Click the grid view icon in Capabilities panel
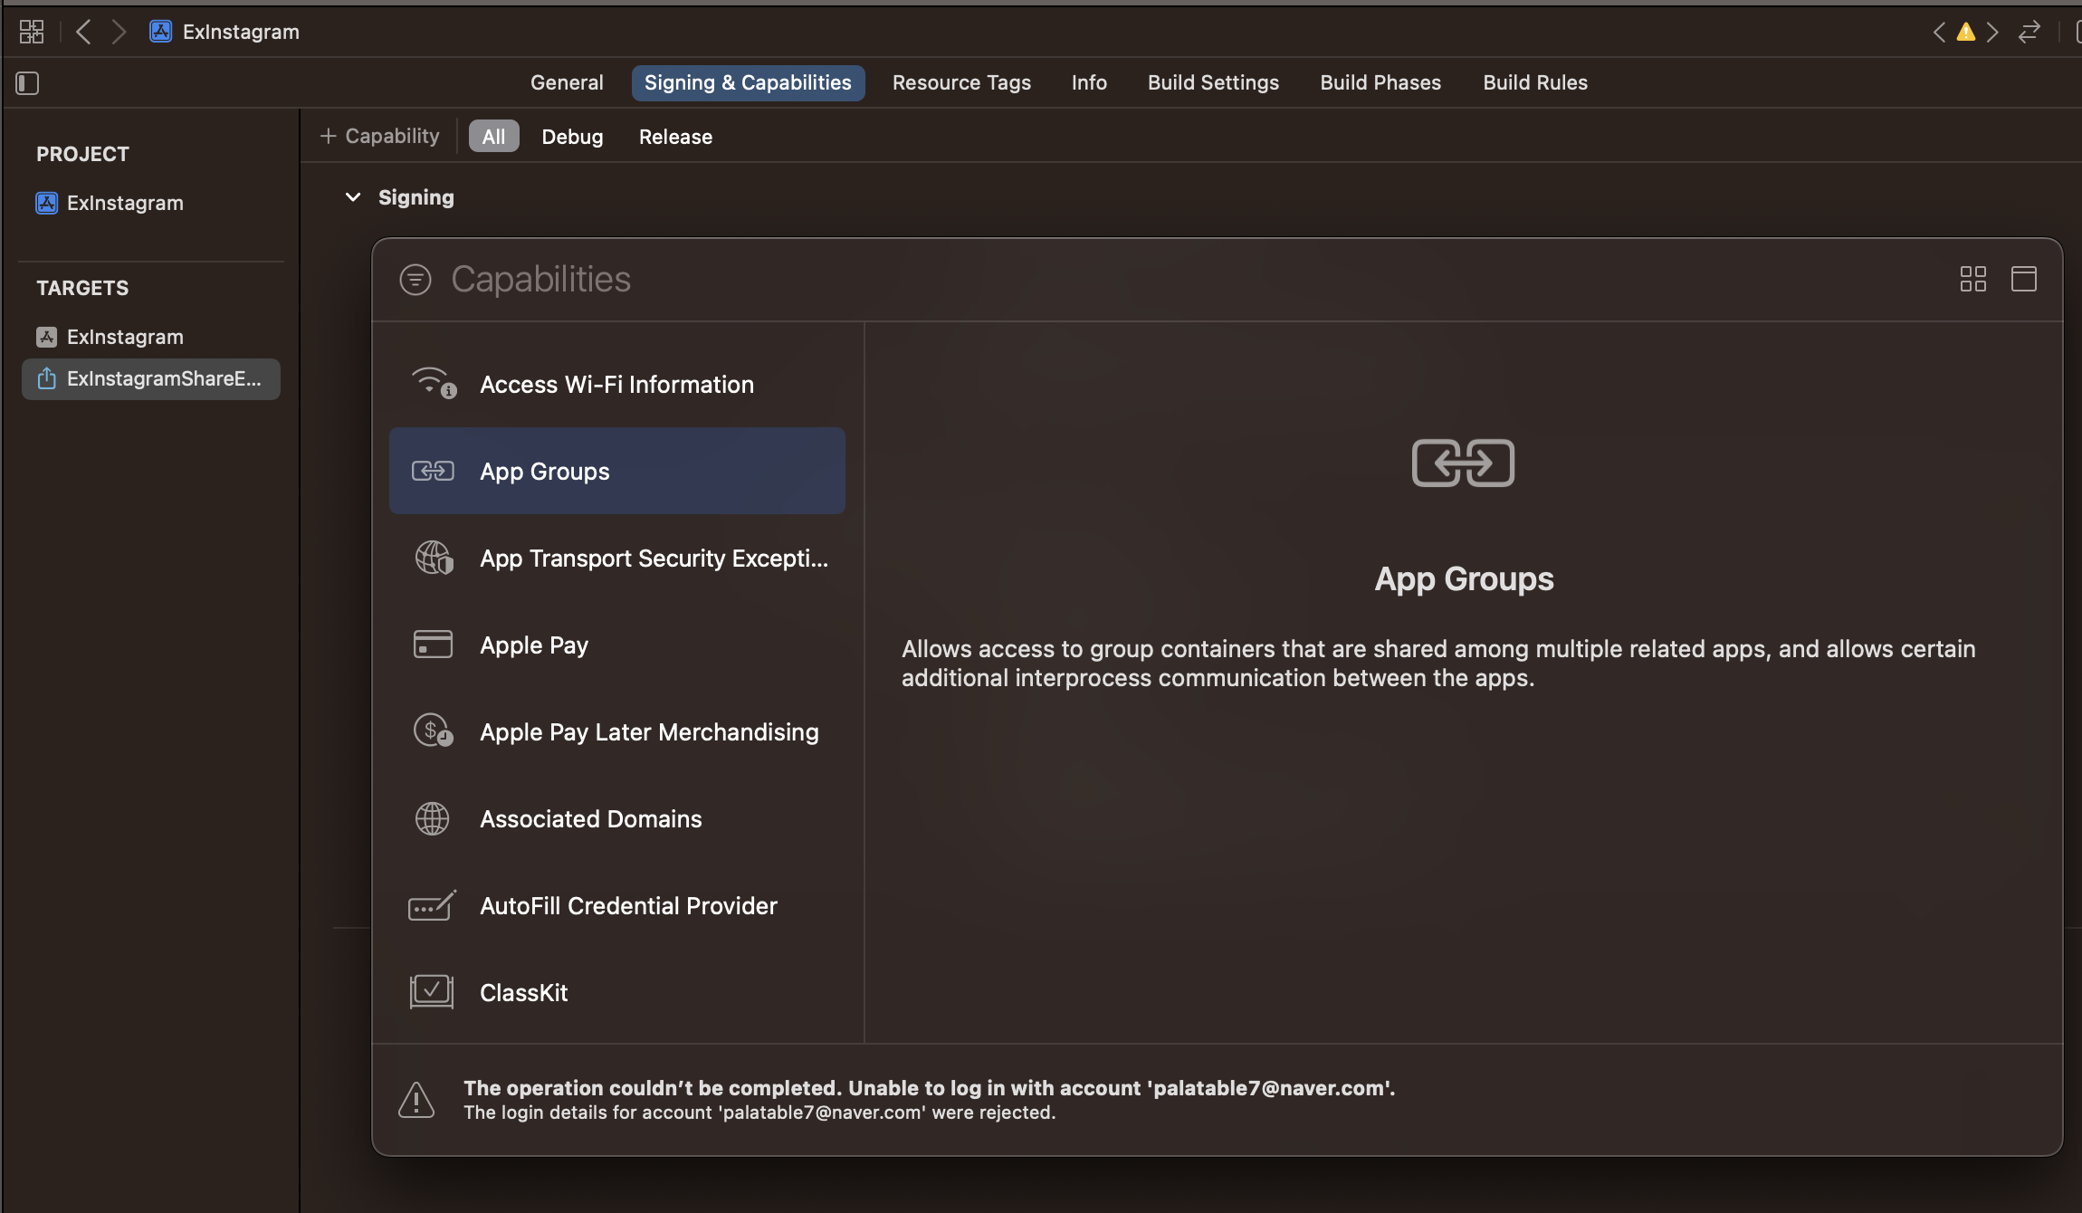Image resolution: width=2082 pixels, height=1213 pixels. [x=1972, y=279]
